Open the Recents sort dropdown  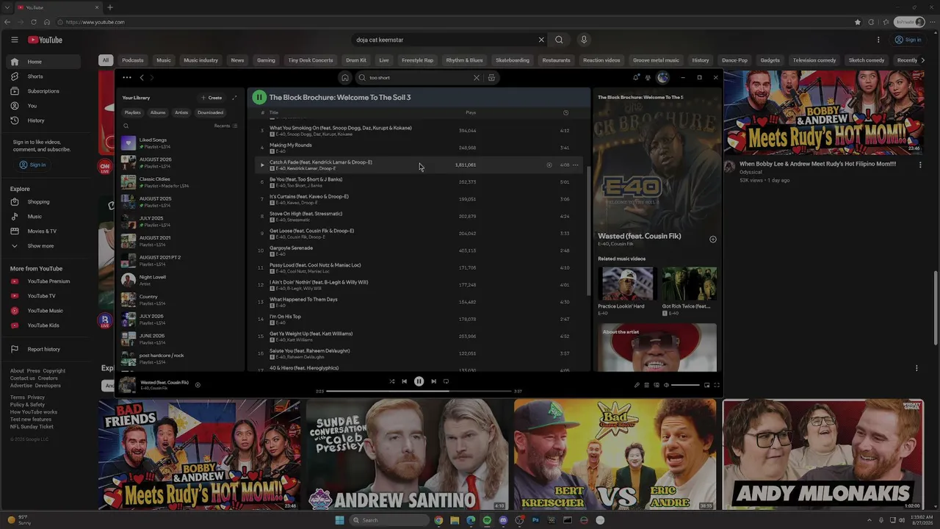pos(225,126)
